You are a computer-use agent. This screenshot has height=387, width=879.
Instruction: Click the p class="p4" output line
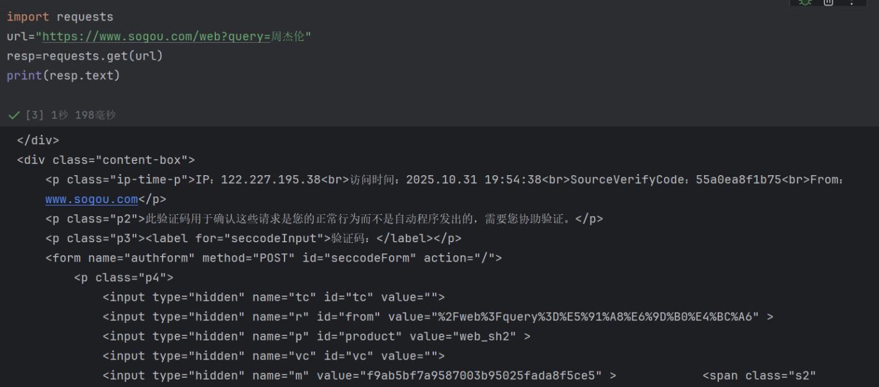[124, 278]
